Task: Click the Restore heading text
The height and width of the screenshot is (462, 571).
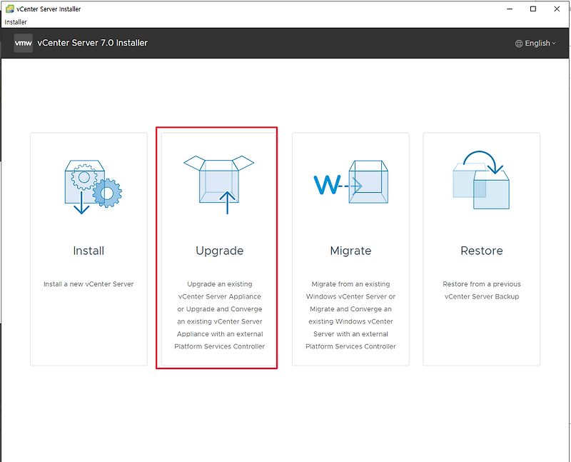Action: [482, 251]
